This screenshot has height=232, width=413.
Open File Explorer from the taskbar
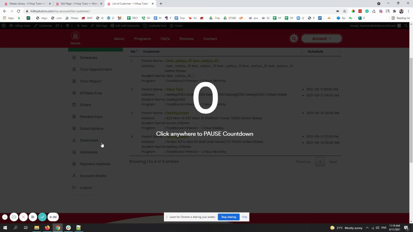click(36, 228)
